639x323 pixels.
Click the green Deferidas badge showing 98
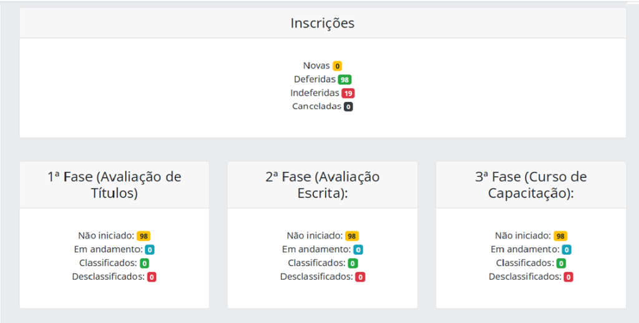(x=344, y=79)
